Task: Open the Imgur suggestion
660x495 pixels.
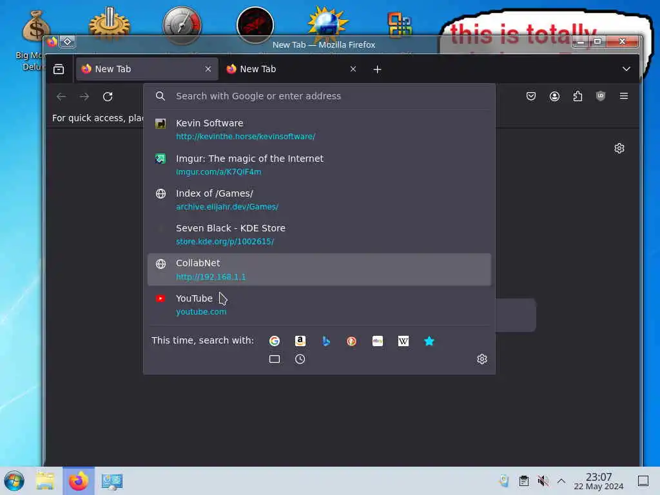Action: tap(319, 164)
